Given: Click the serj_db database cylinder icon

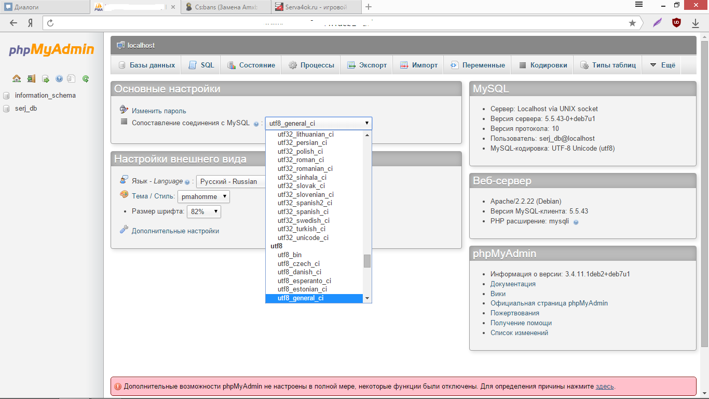Looking at the screenshot, I should coord(6,109).
